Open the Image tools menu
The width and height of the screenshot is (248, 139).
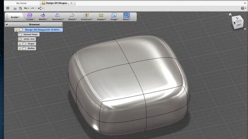pyautogui.click(x=114, y=17)
